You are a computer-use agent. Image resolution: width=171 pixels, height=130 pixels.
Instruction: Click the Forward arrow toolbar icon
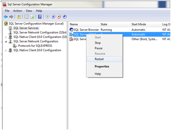coord(11,17)
